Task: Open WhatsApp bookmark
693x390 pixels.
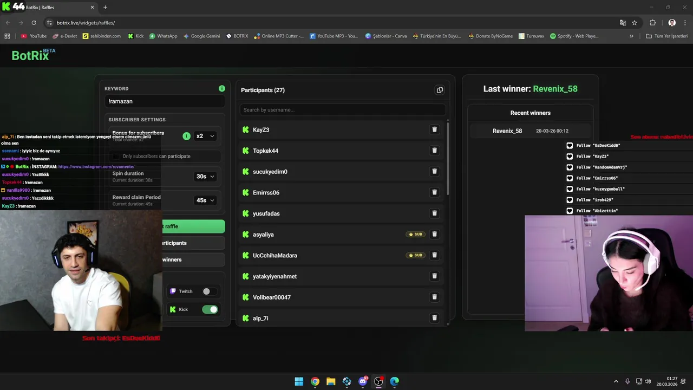Action: 164,36
